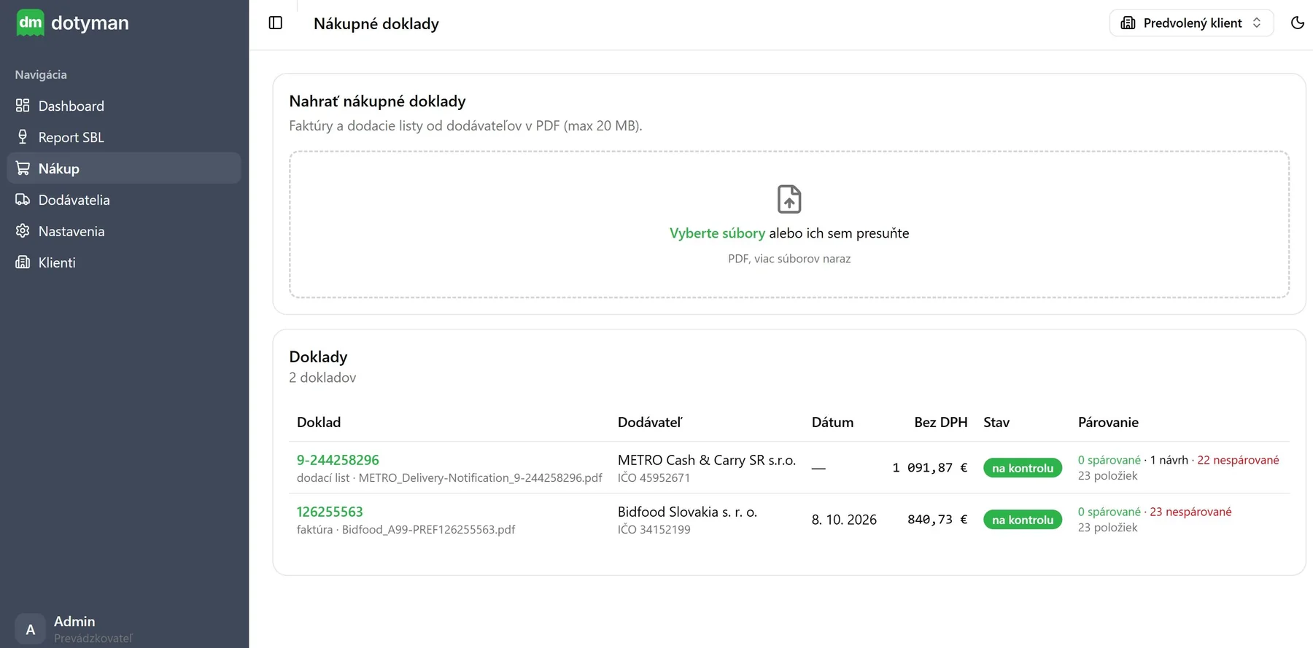
Task: Switch to dark mode moon icon
Action: (x=1297, y=23)
